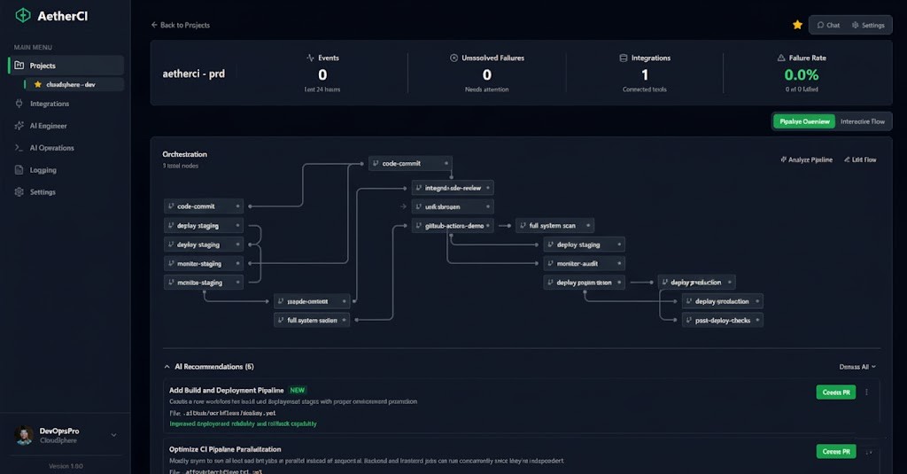Viewport: 907px width, 474px height.
Task: Open the Logging sidebar item
Action: click(x=43, y=170)
